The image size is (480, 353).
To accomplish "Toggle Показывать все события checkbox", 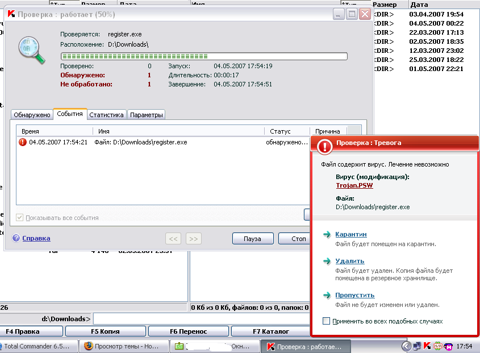I will (19, 218).
